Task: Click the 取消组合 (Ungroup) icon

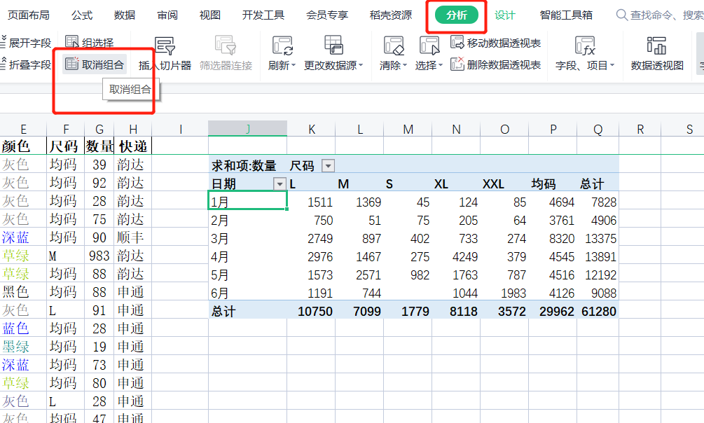Action: pyautogui.click(x=72, y=64)
